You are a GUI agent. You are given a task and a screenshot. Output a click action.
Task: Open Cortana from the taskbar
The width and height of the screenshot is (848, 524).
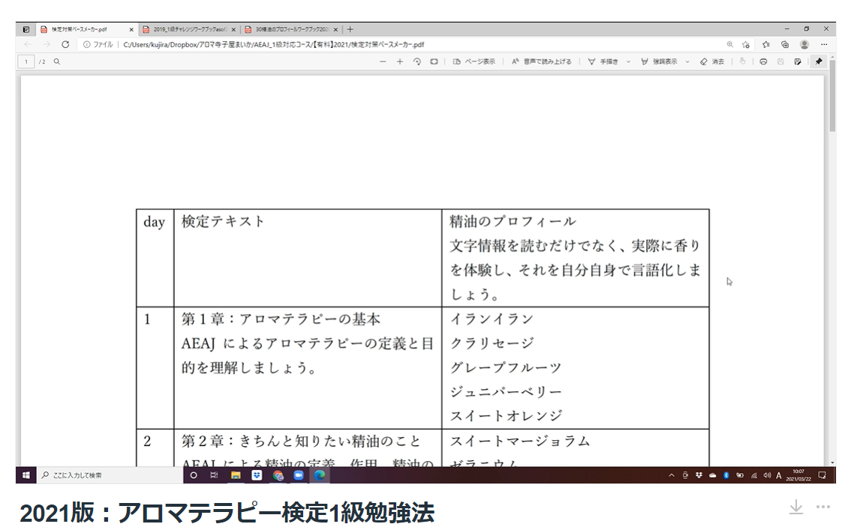[193, 475]
